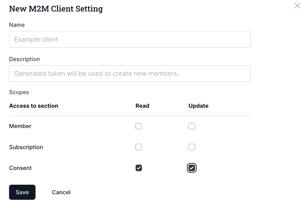Screen dimensions: 308x208
Task: Click the Description label
Action: (24, 59)
